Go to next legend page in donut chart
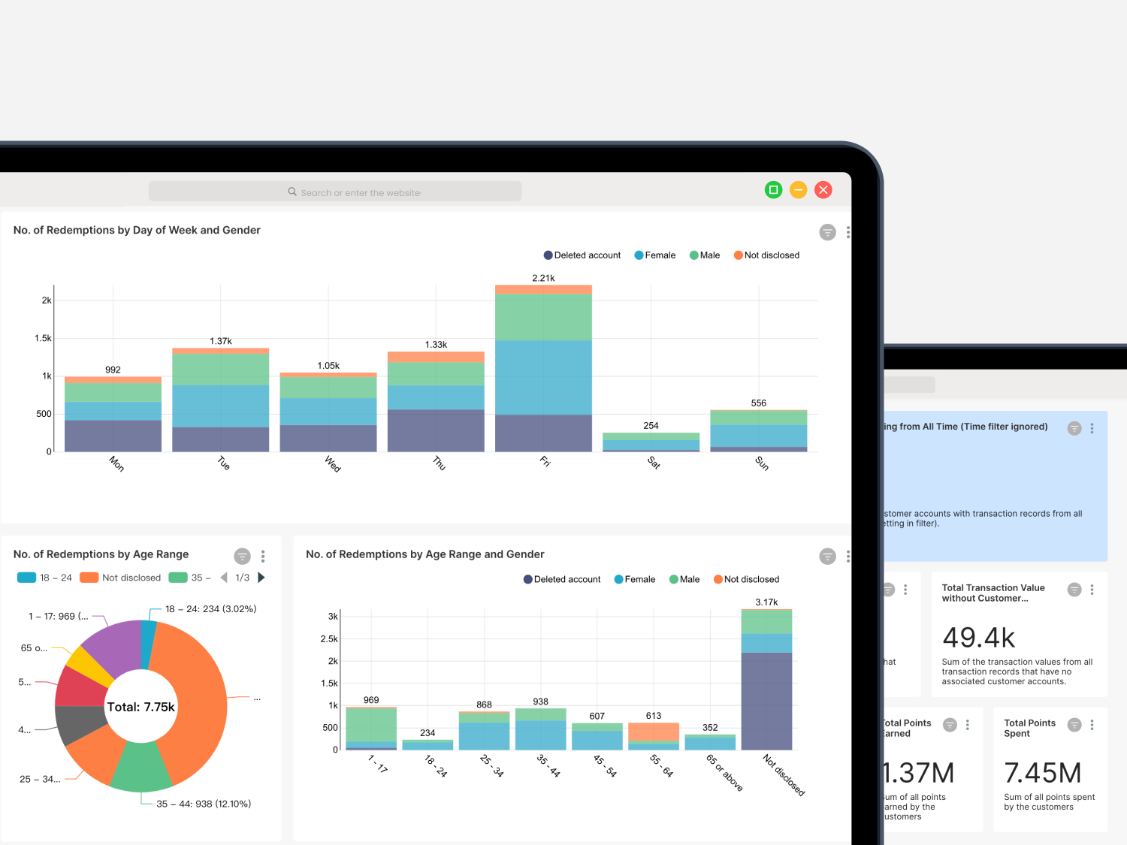The height and width of the screenshot is (845, 1127). point(261,578)
